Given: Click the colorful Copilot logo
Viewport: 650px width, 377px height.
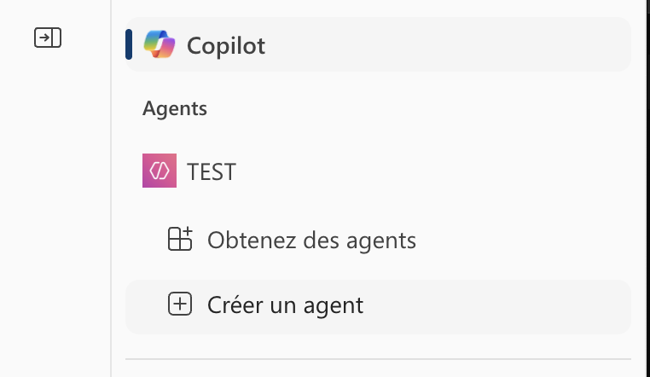Looking at the screenshot, I should click(x=160, y=44).
